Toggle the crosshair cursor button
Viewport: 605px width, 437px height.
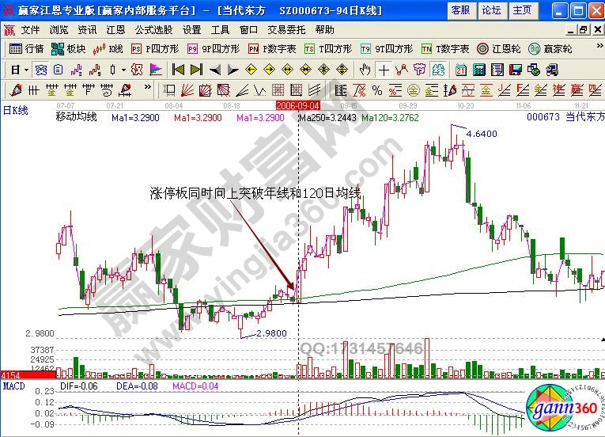tap(384, 69)
